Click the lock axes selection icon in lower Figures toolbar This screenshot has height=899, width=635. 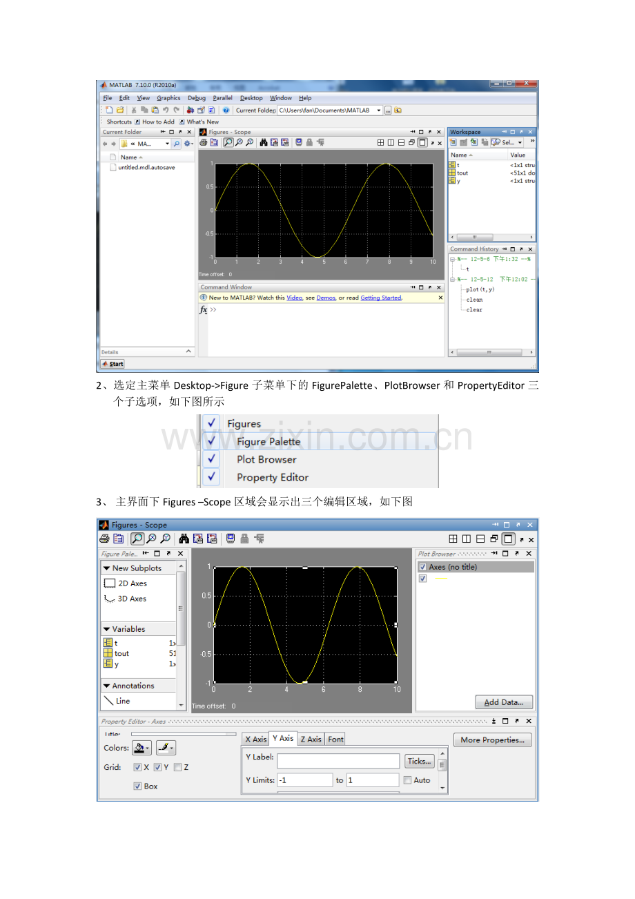click(x=245, y=539)
